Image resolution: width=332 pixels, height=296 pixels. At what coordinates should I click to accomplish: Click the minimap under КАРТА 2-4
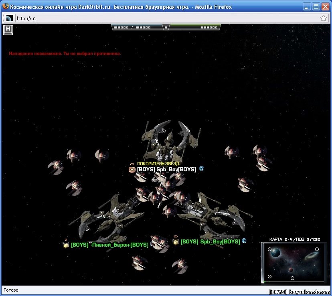[x=294, y=263]
